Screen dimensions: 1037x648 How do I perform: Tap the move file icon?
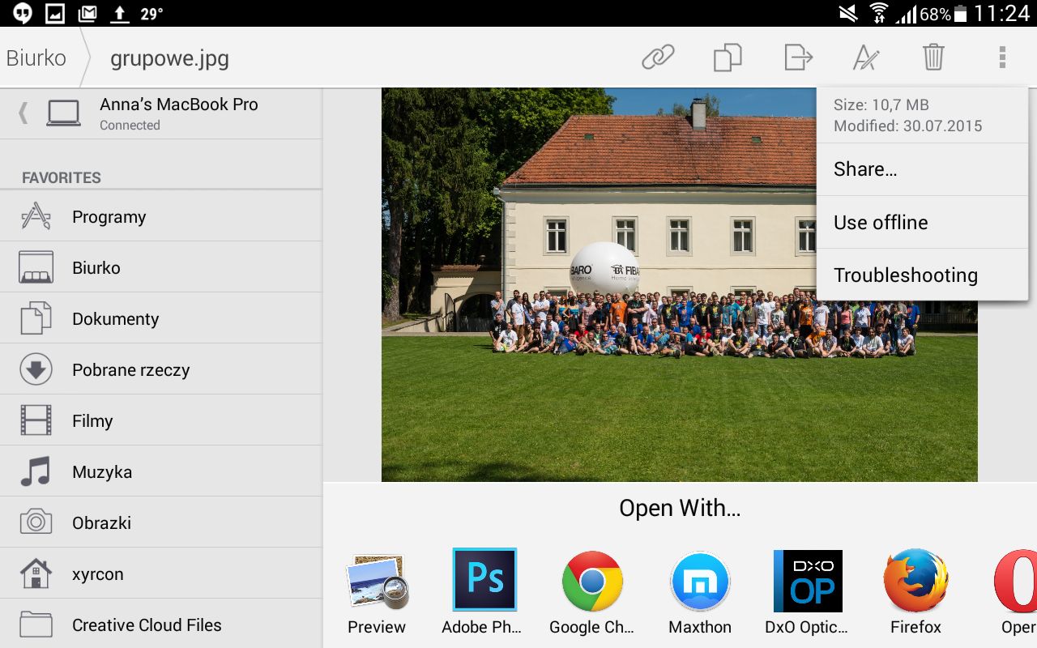point(798,58)
